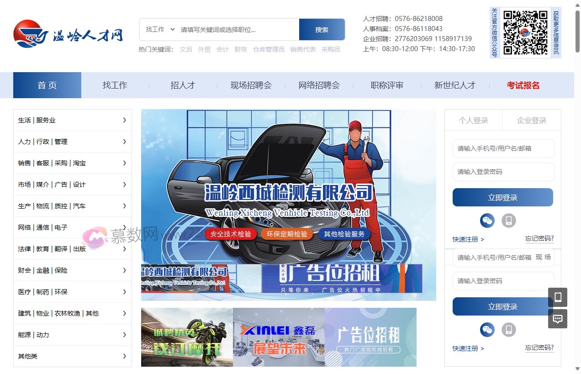
Task: Switch to the 企业登录 tab
Action: click(x=531, y=121)
